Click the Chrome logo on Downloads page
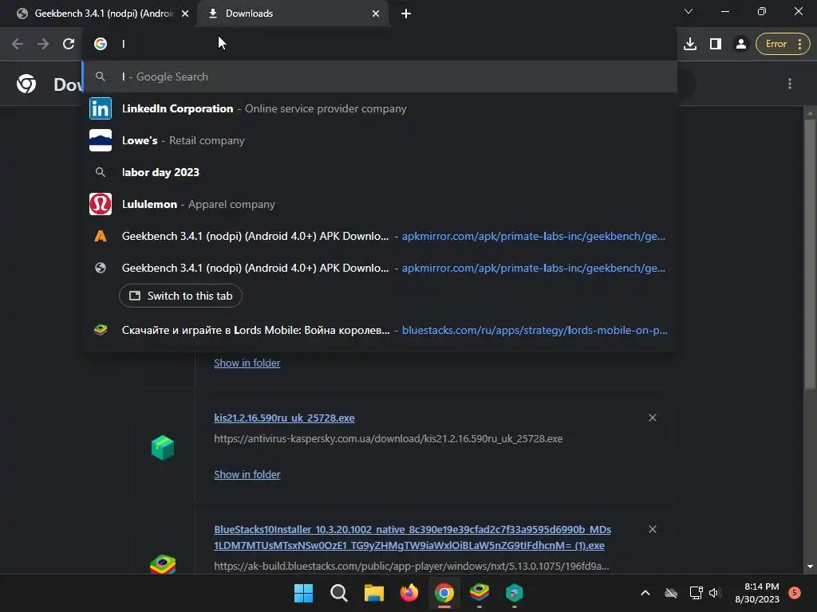Screen dimensions: 817x612 coord(26,84)
